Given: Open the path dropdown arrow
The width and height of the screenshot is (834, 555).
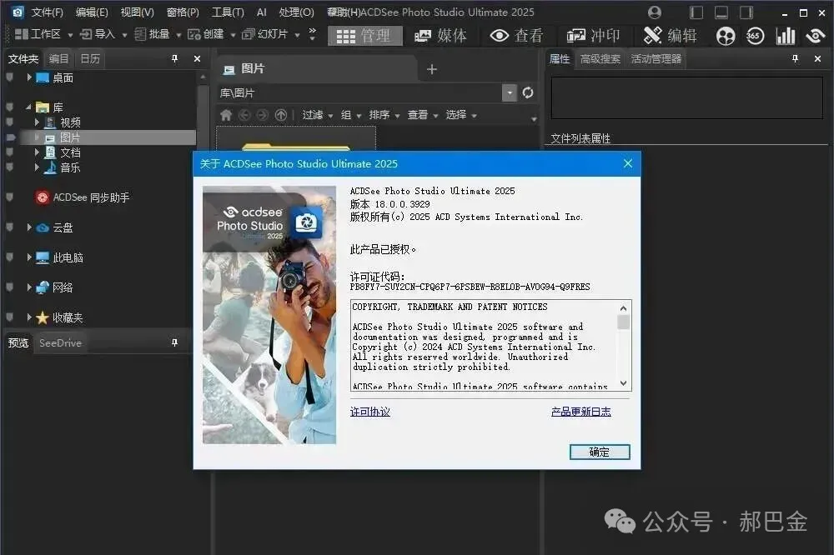Looking at the screenshot, I should tap(509, 93).
